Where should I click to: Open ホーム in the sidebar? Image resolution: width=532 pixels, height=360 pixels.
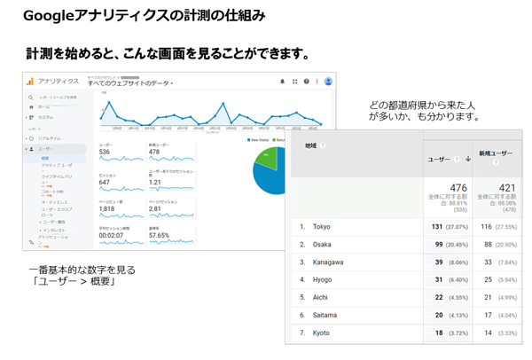point(43,107)
